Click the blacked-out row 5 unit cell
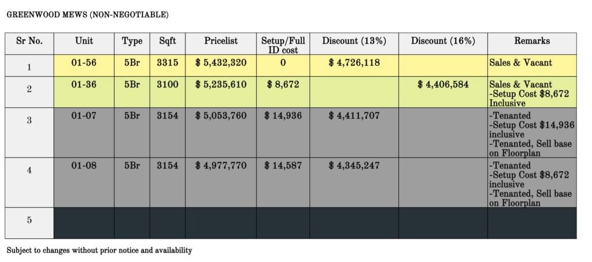 (84, 223)
